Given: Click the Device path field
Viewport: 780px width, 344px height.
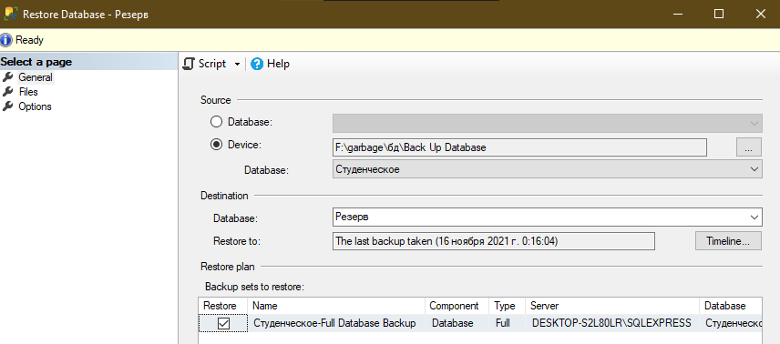Looking at the screenshot, I should pos(518,147).
